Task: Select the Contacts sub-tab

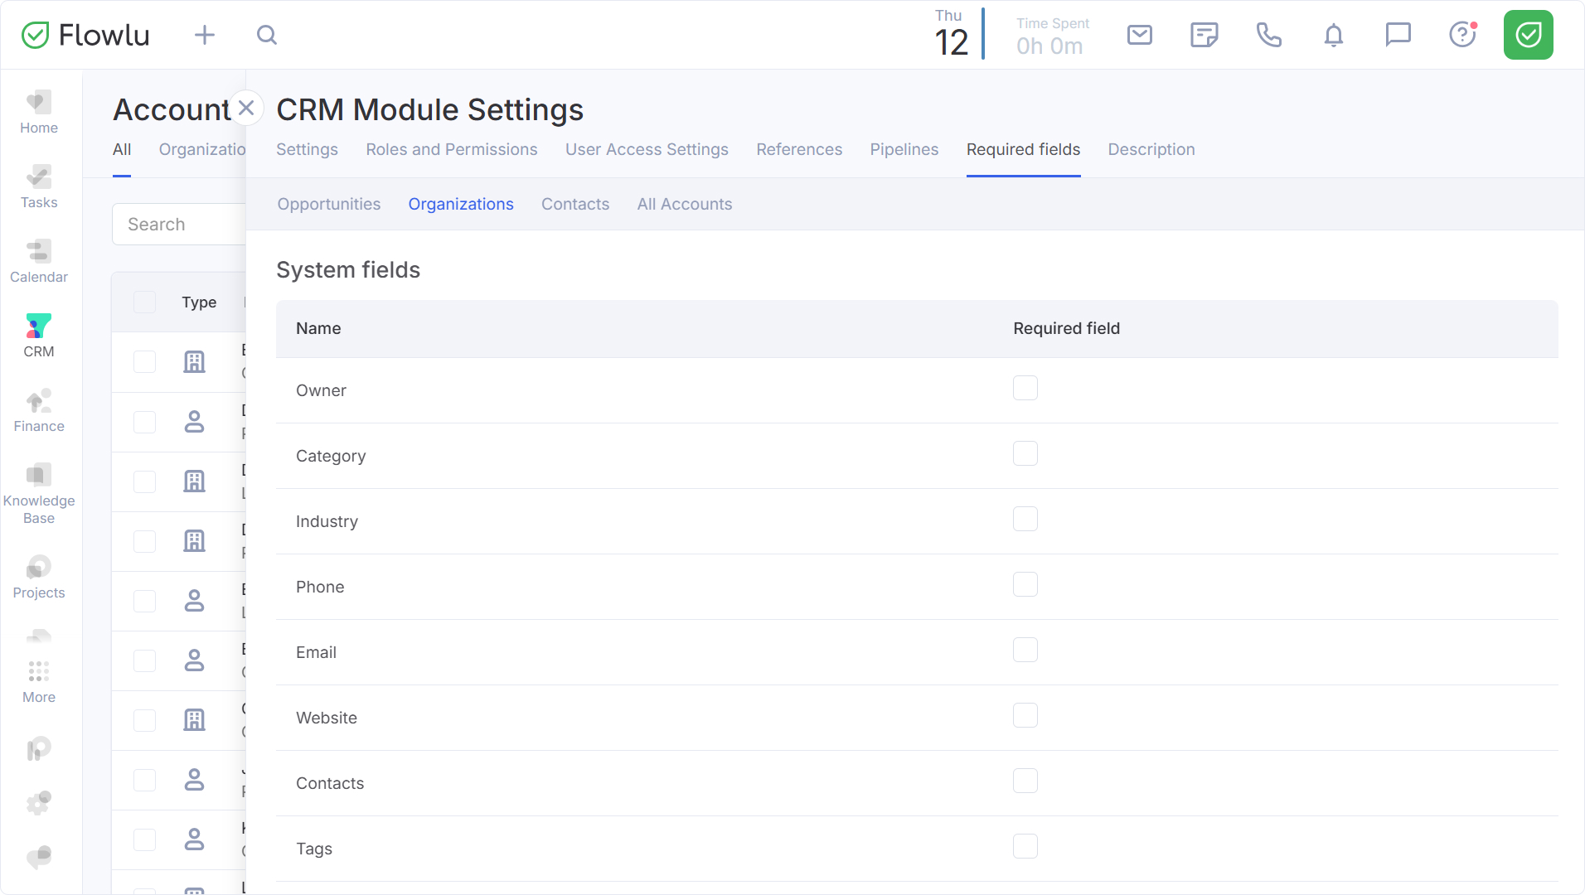Action: [575, 204]
